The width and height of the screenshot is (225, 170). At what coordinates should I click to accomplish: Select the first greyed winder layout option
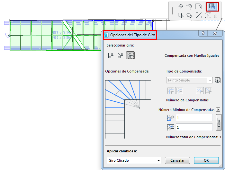tap(170, 91)
